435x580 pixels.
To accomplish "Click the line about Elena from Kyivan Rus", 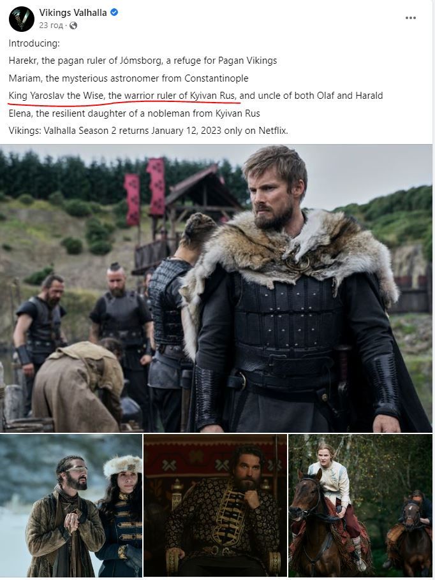I will pos(135,113).
